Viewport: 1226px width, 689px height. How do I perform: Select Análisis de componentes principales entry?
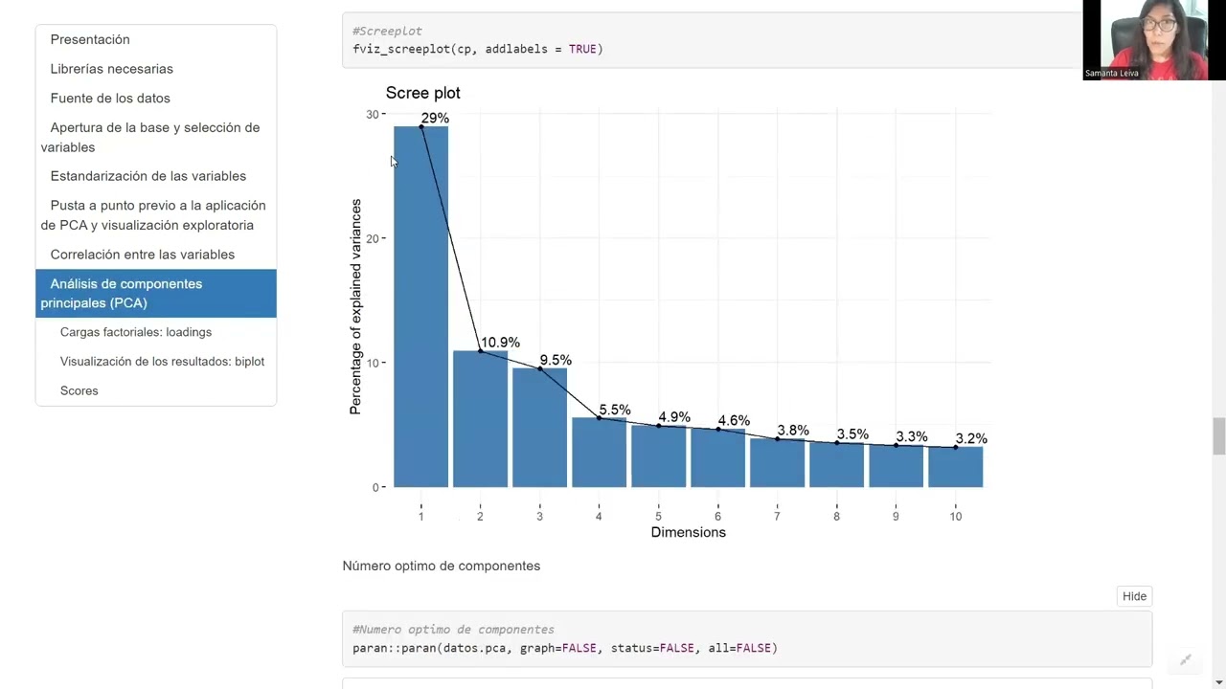(x=156, y=293)
